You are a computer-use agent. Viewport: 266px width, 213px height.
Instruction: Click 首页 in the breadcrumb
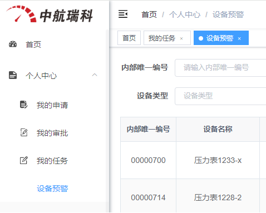149,14
